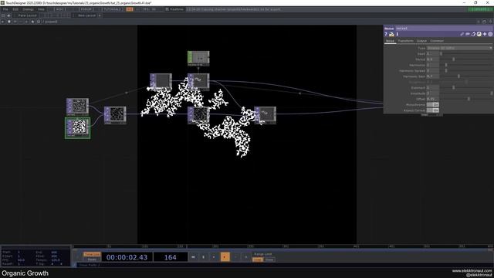Select the green-flagged CHOP node at top
This screenshot has width=494, height=278.
(x=198, y=59)
